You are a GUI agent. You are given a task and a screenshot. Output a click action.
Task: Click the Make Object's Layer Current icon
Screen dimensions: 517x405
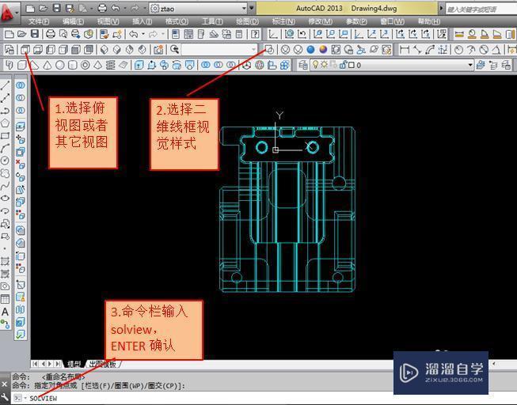pyautogui.click(x=481, y=65)
